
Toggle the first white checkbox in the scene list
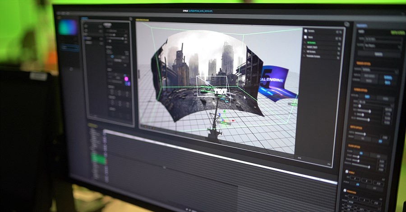pos(305,31)
